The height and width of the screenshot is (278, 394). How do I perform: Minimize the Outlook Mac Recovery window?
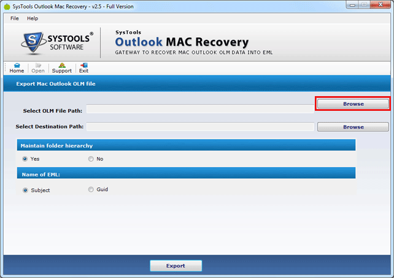[352, 5]
